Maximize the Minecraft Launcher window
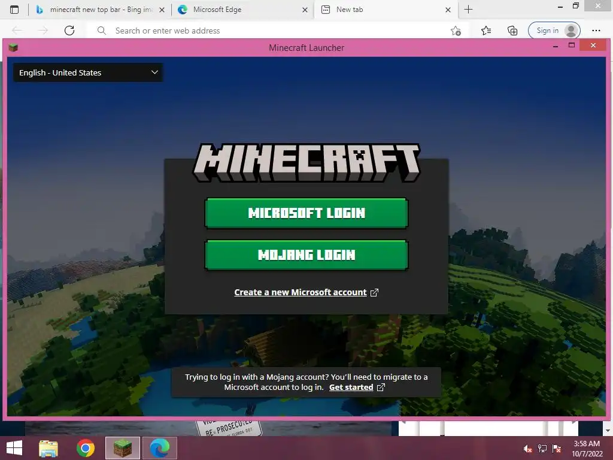The width and height of the screenshot is (613, 460). pos(572,46)
